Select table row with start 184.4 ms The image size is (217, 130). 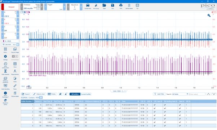click(x=119, y=126)
